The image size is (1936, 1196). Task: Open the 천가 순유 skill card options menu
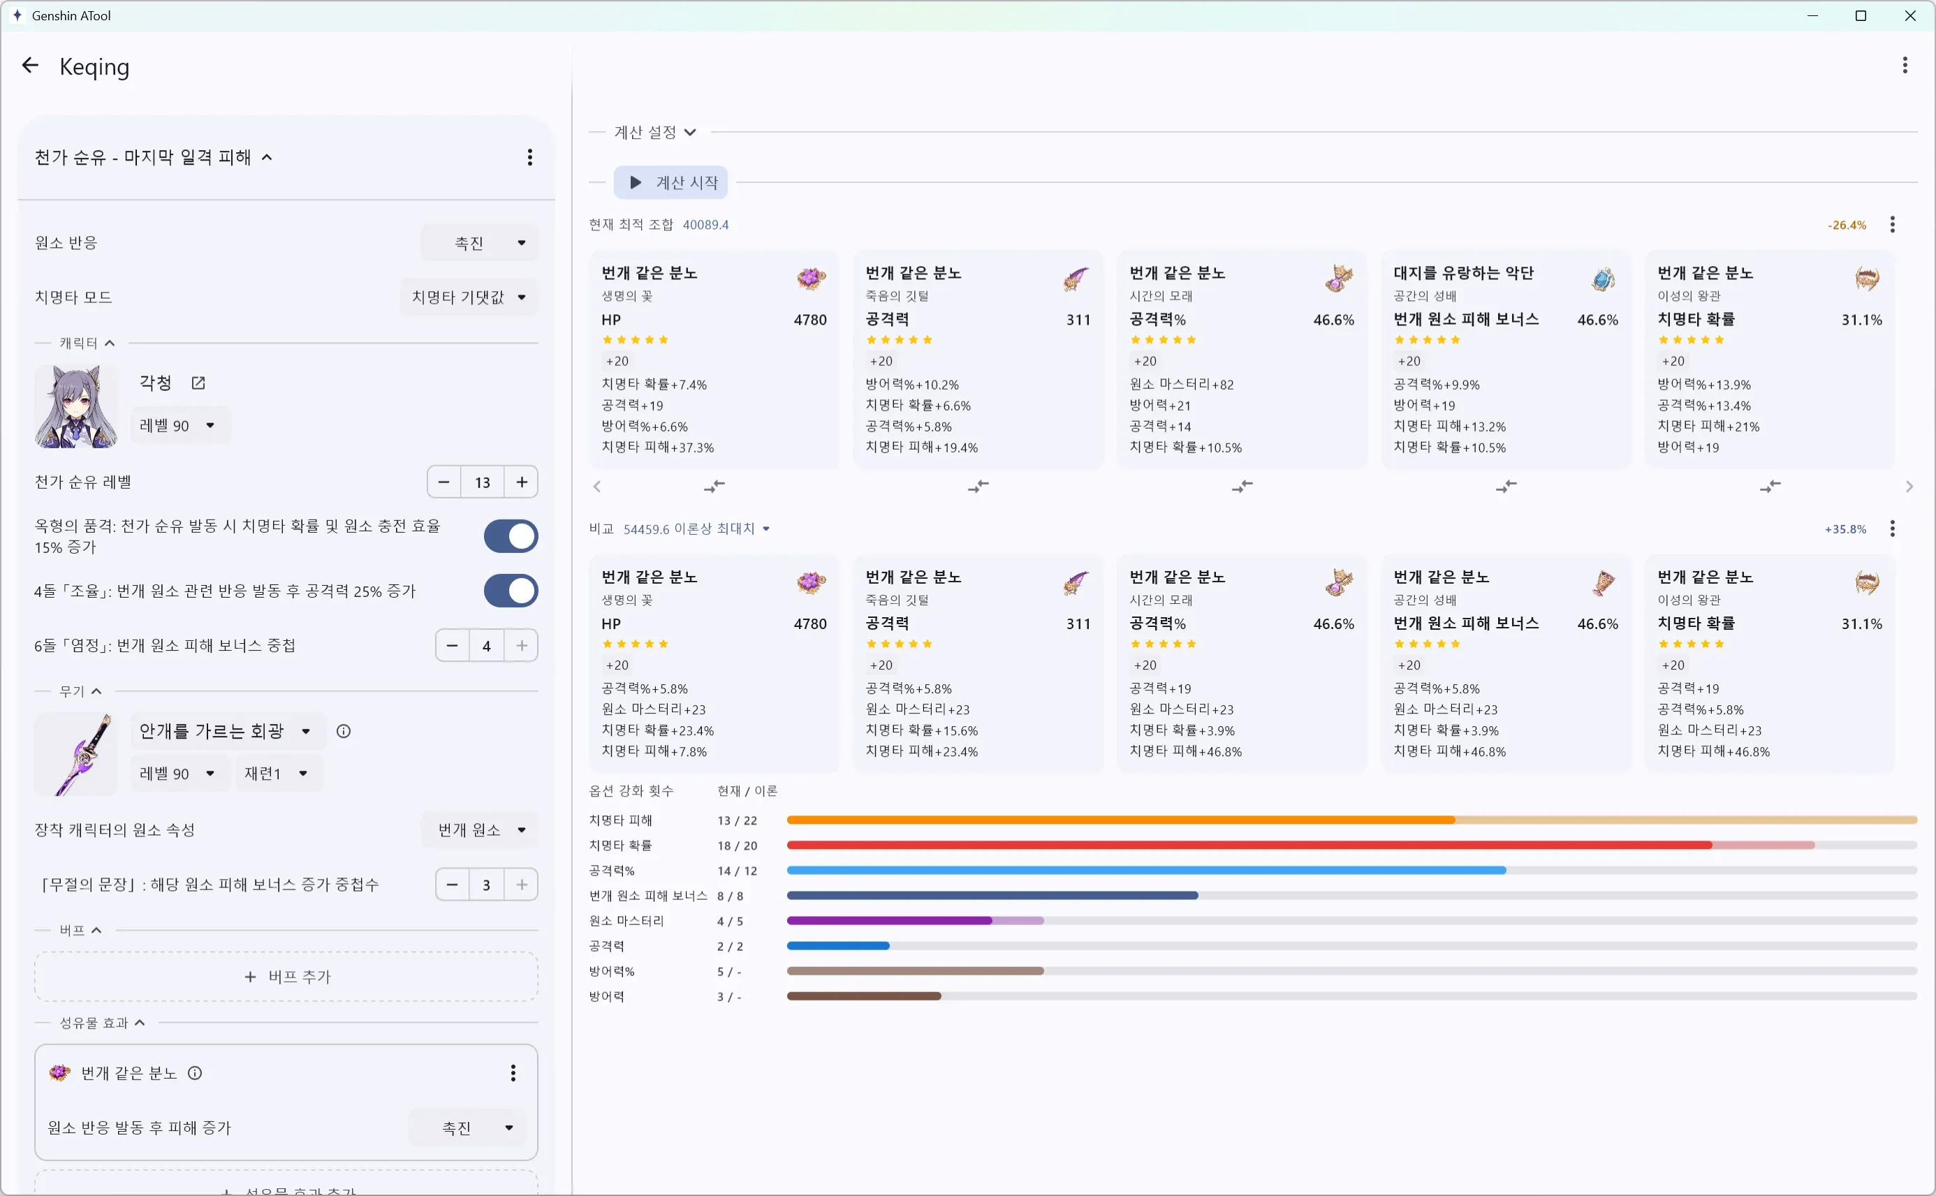pos(529,157)
